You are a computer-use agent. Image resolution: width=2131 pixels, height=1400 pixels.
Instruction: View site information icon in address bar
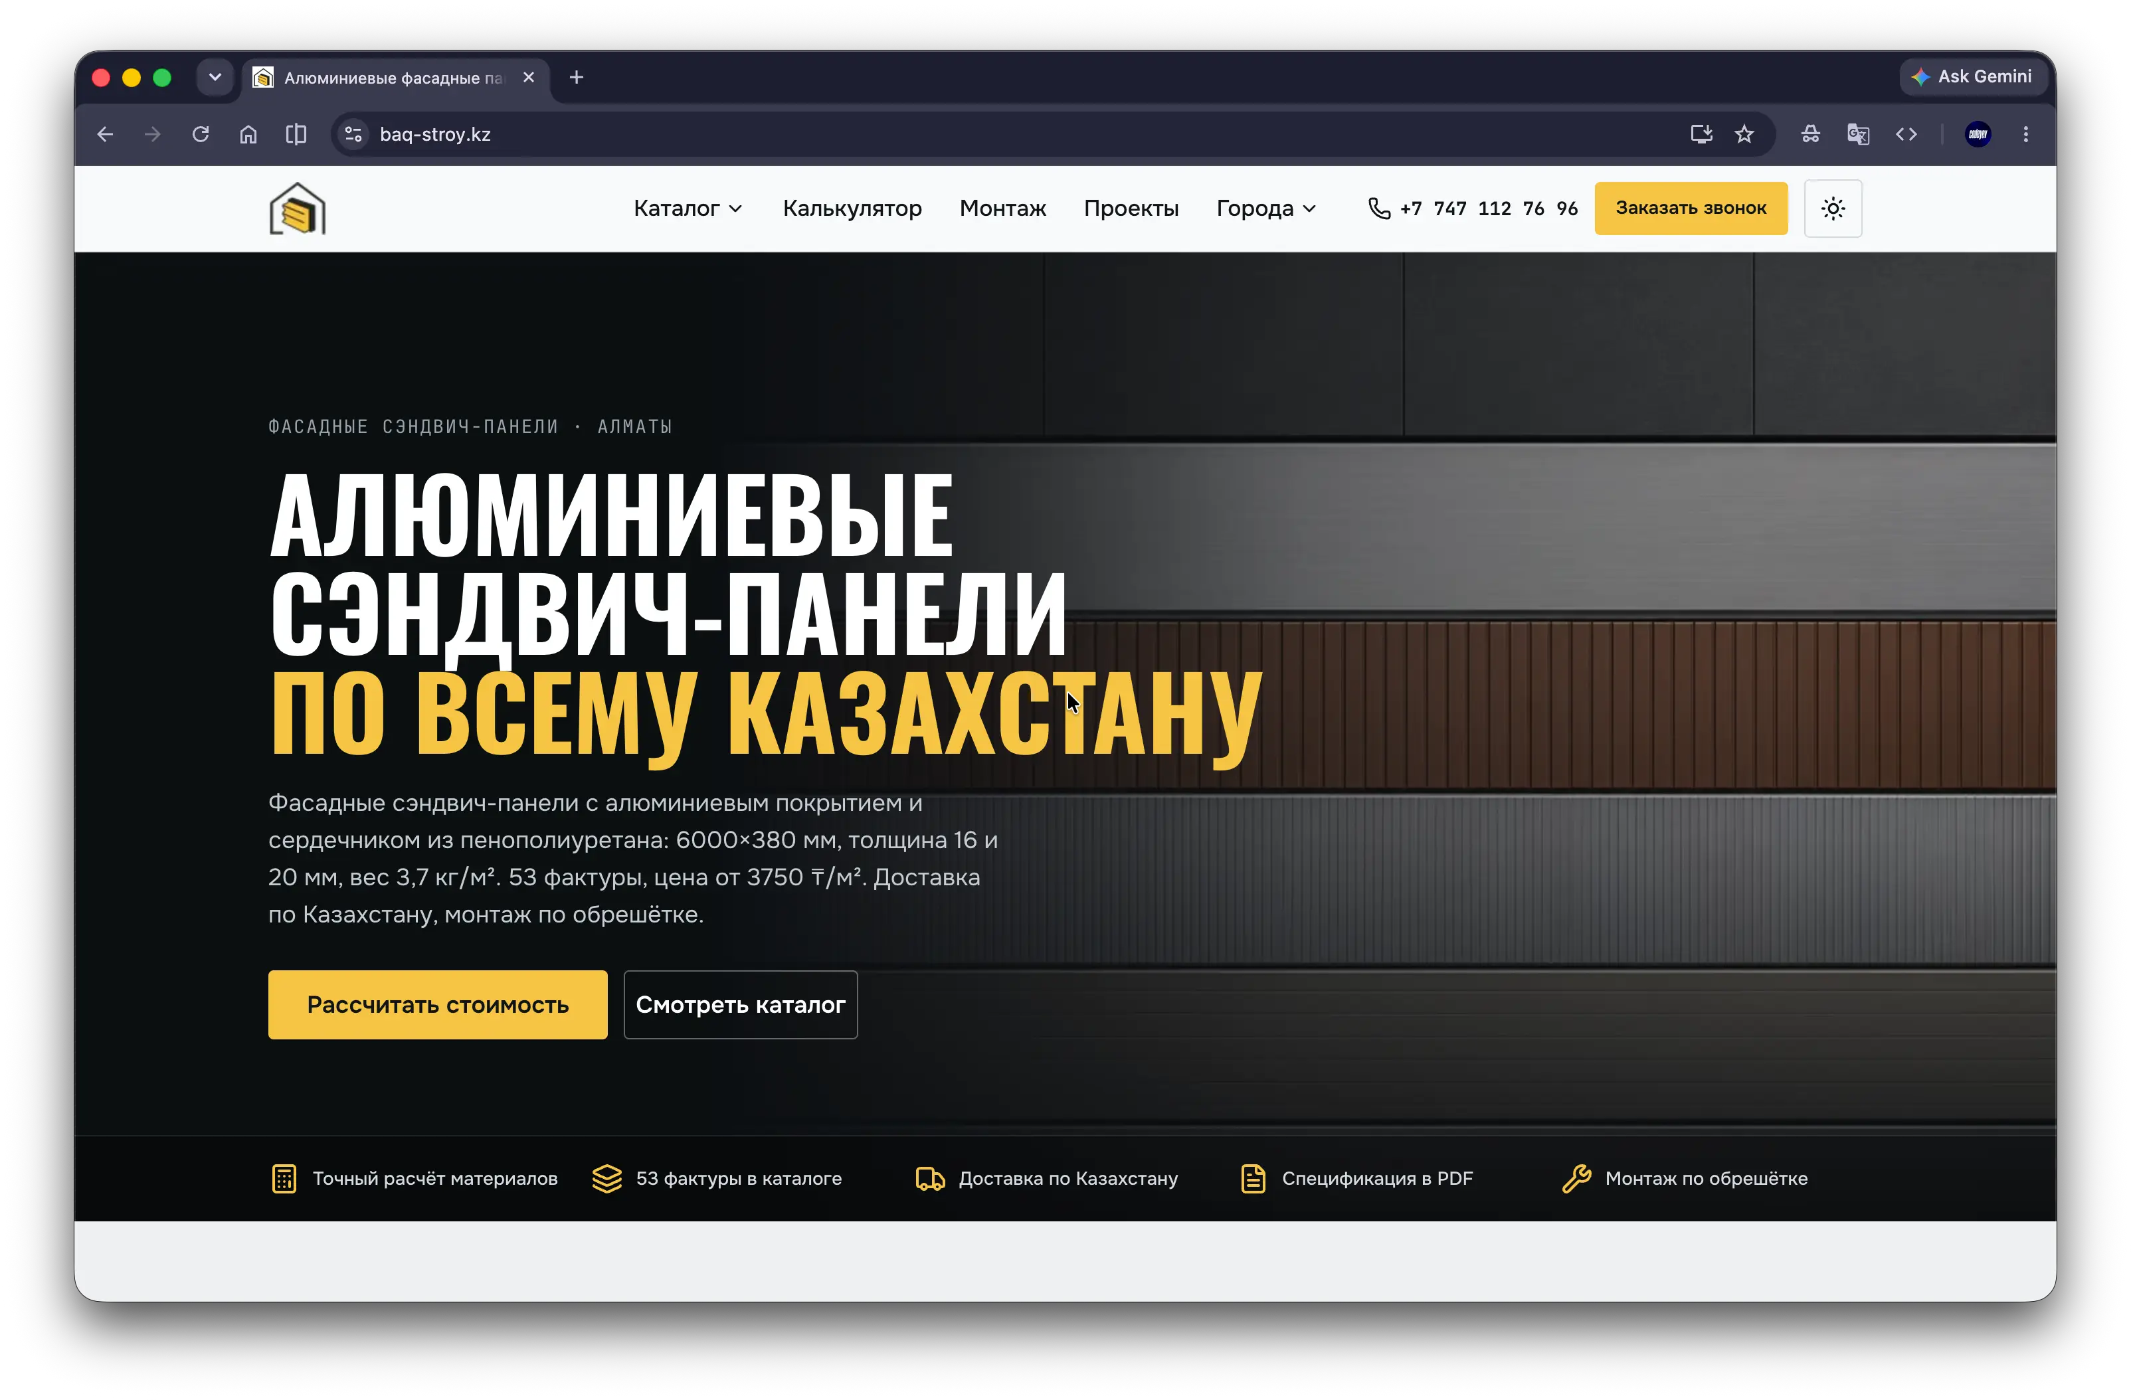353,134
